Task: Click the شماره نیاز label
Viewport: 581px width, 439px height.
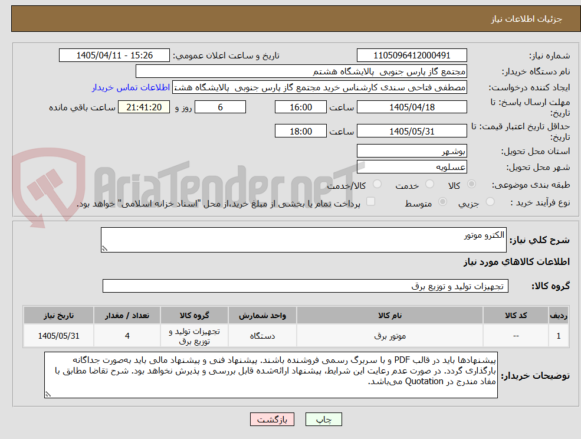Action: coord(549,55)
